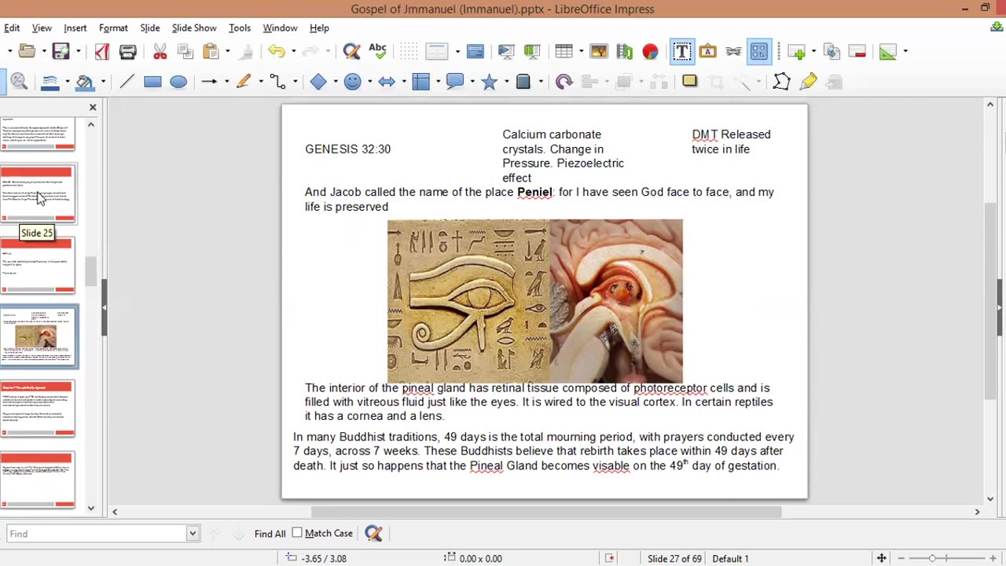
Task: Open the Edit menu
Action: tap(12, 28)
